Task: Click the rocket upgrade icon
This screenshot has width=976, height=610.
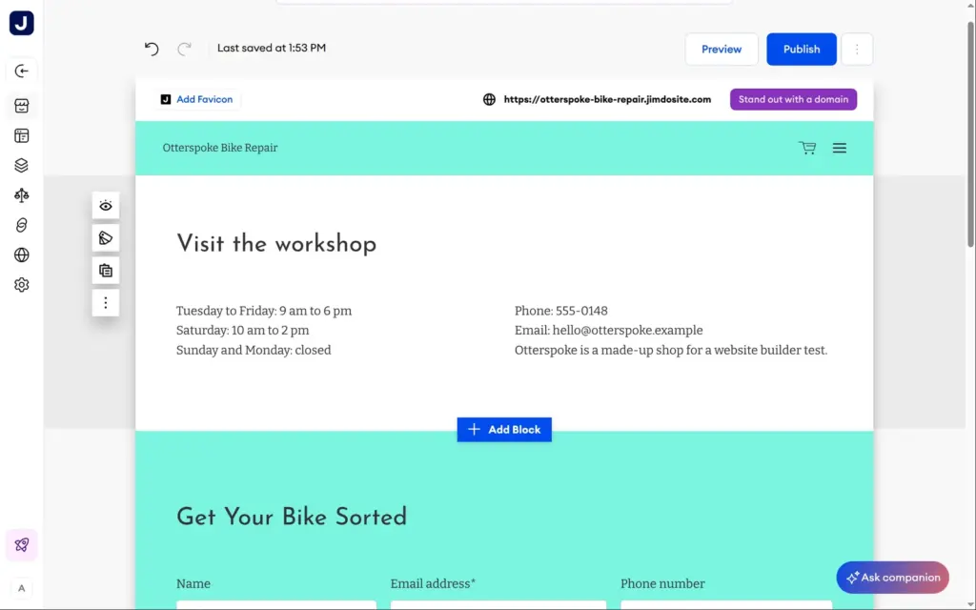Action: click(x=22, y=545)
